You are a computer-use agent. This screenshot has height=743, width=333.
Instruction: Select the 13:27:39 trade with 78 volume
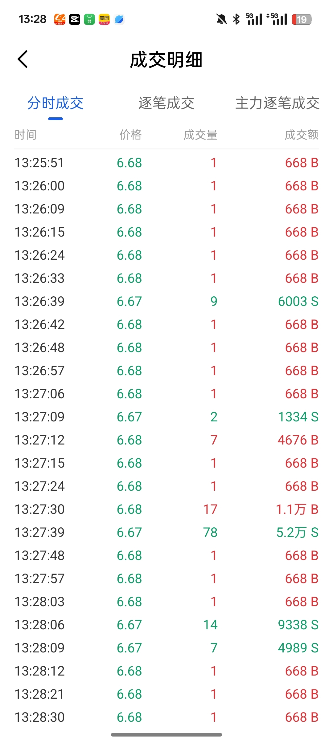click(166, 532)
